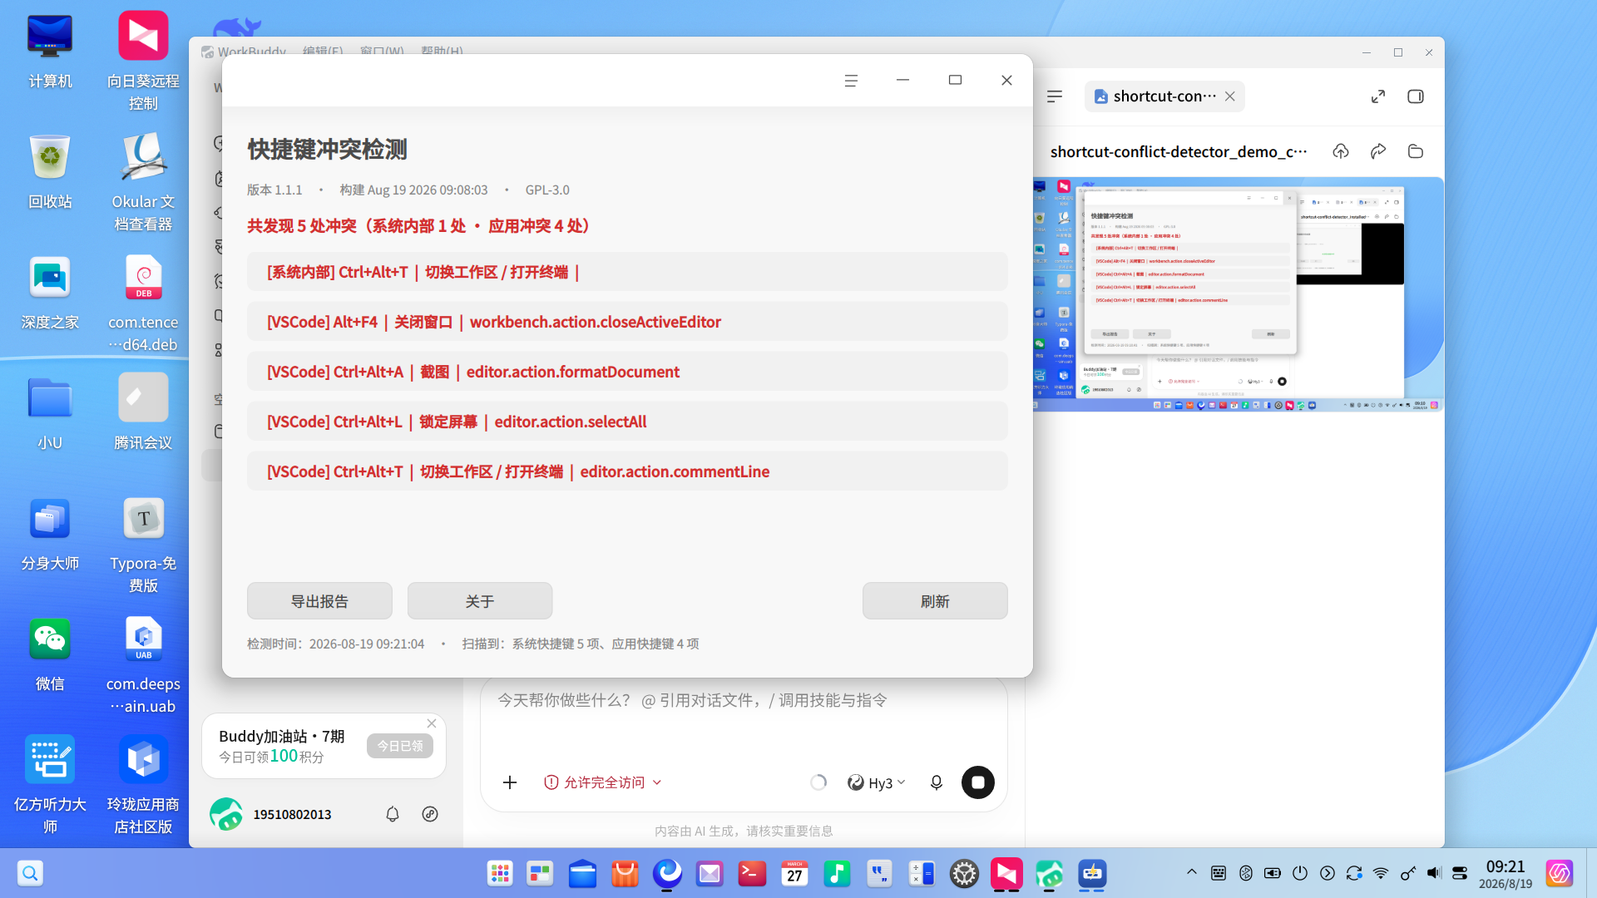Open the hamburger menu in conflict detector dialog
The height and width of the screenshot is (898, 1597).
[x=851, y=81]
